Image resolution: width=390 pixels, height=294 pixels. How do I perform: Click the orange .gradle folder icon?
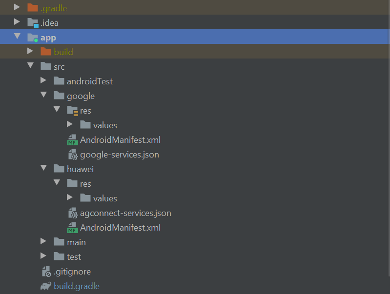tap(33, 8)
